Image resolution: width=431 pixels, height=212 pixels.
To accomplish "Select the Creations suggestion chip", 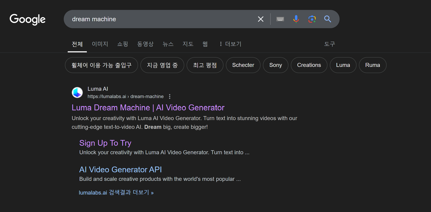I will (x=309, y=65).
